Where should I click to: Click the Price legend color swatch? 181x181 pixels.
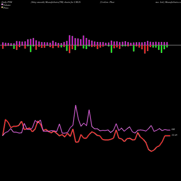coord(2,8)
